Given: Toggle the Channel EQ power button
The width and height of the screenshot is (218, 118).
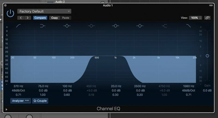Looking at the screenshot, I should click(x=10, y=13).
